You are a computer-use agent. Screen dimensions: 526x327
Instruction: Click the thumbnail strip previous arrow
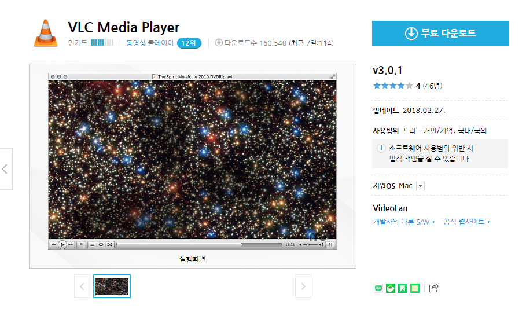82,286
